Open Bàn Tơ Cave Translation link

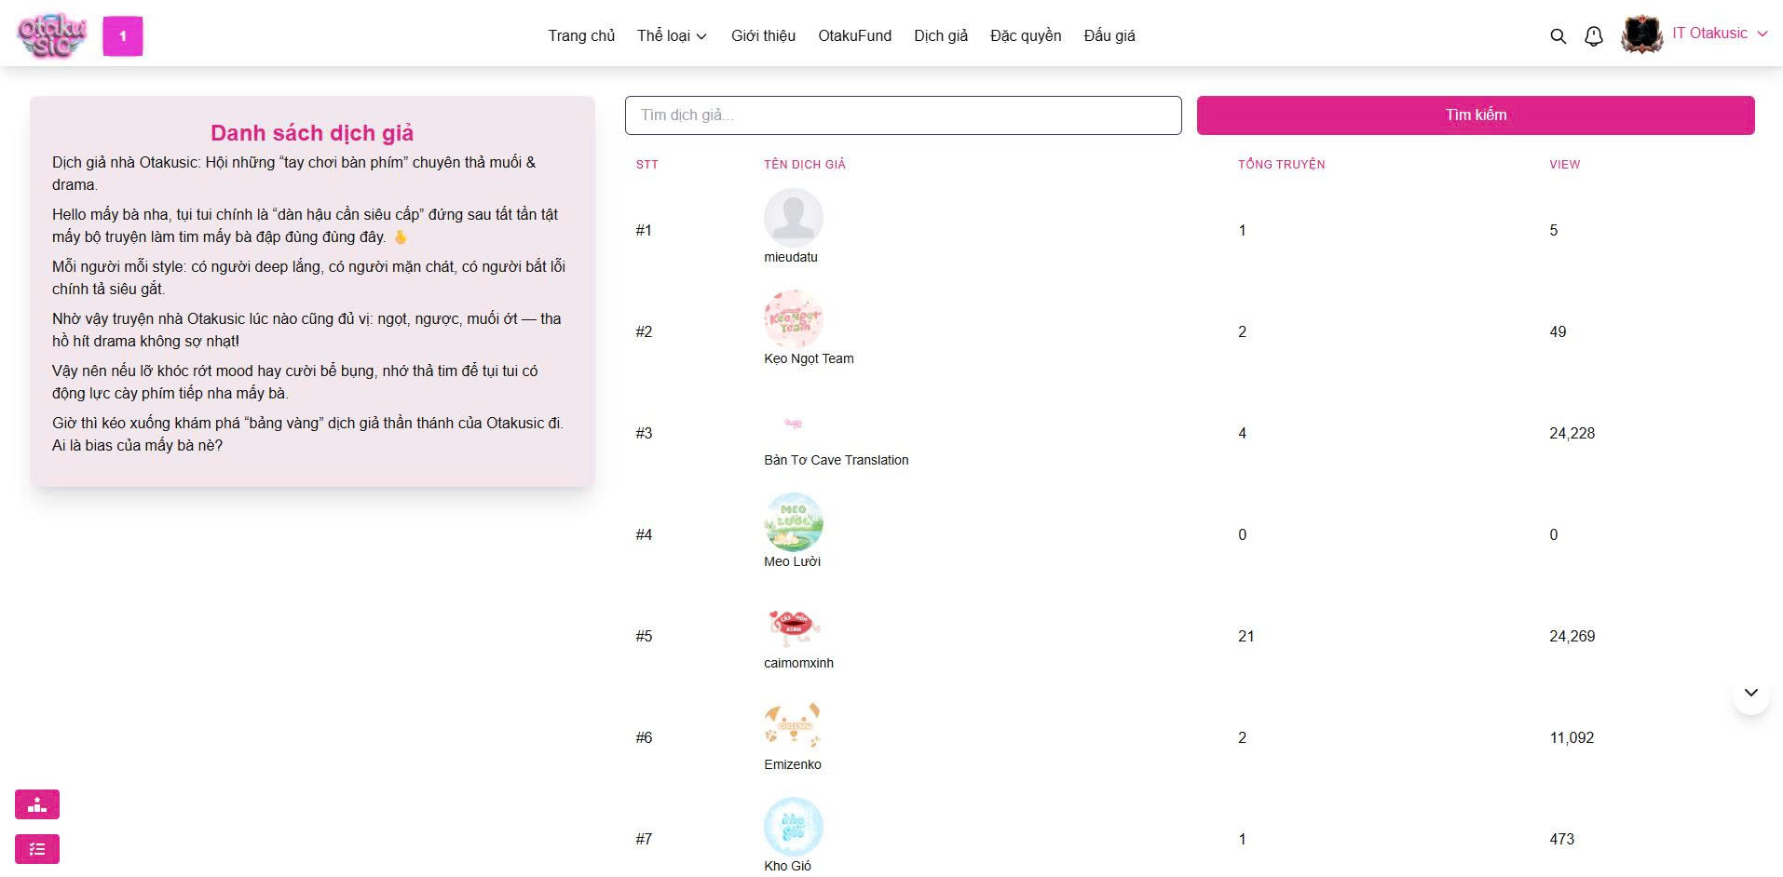coord(836,460)
